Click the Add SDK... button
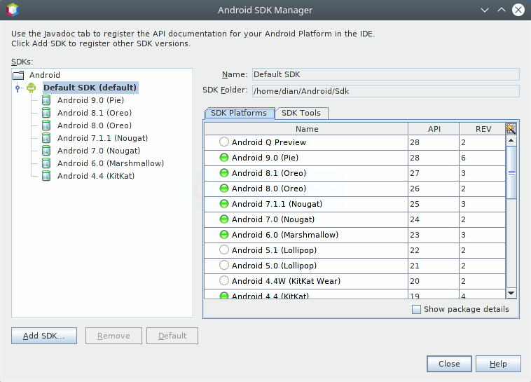The height and width of the screenshot is (382, 531). [x=44, y=336]
